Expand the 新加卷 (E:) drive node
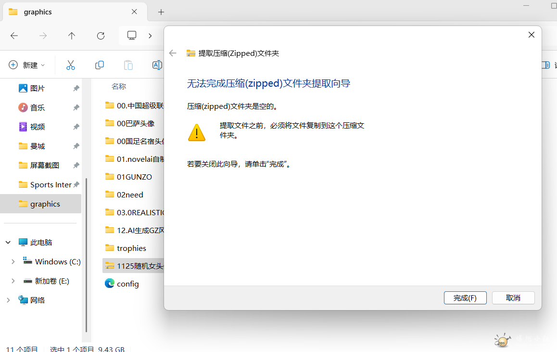The width and height of the screenshot is (557, 352). click(x=13, y=281)
